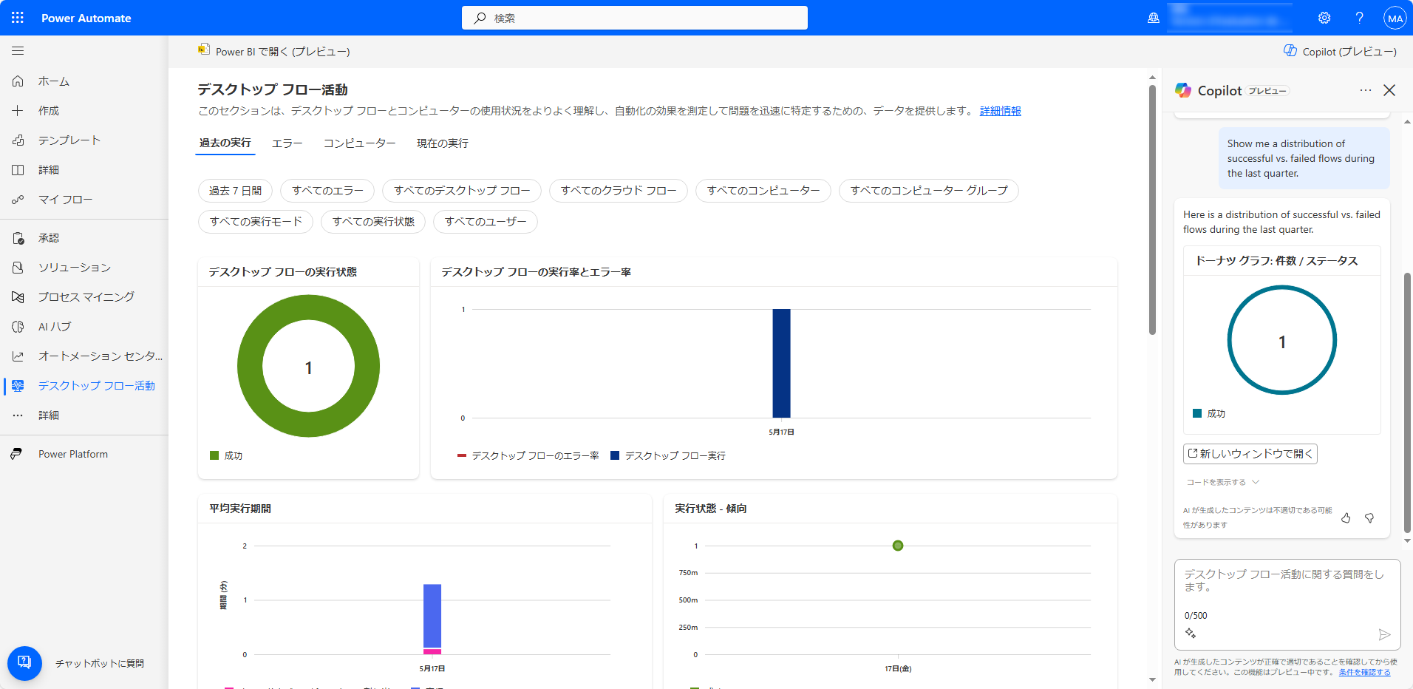The width and height of the screenshot is (1413, 689).
Task: Click the teal 成功 legend swatch in Copilot
Action: 1197,413
